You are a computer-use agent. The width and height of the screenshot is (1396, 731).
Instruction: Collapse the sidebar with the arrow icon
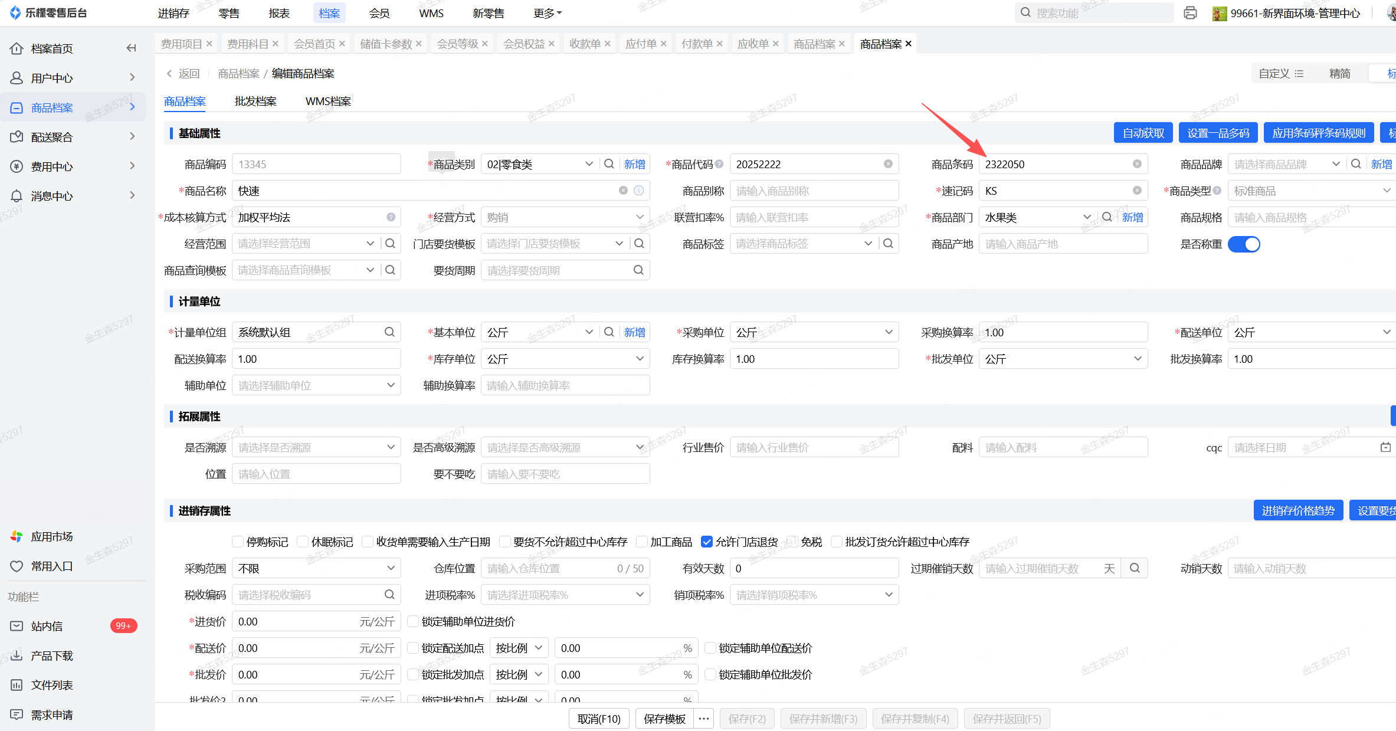[132, 48]
